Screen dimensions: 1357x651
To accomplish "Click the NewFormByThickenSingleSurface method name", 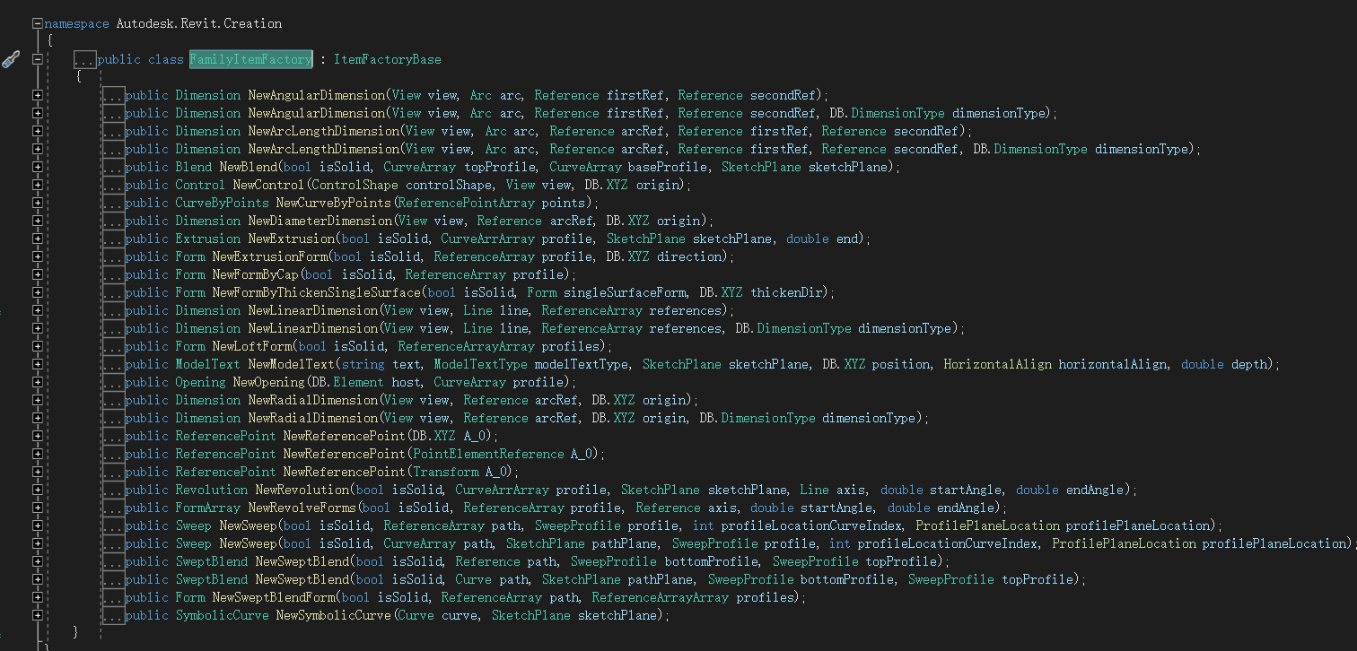I will (x=316, y=292).
